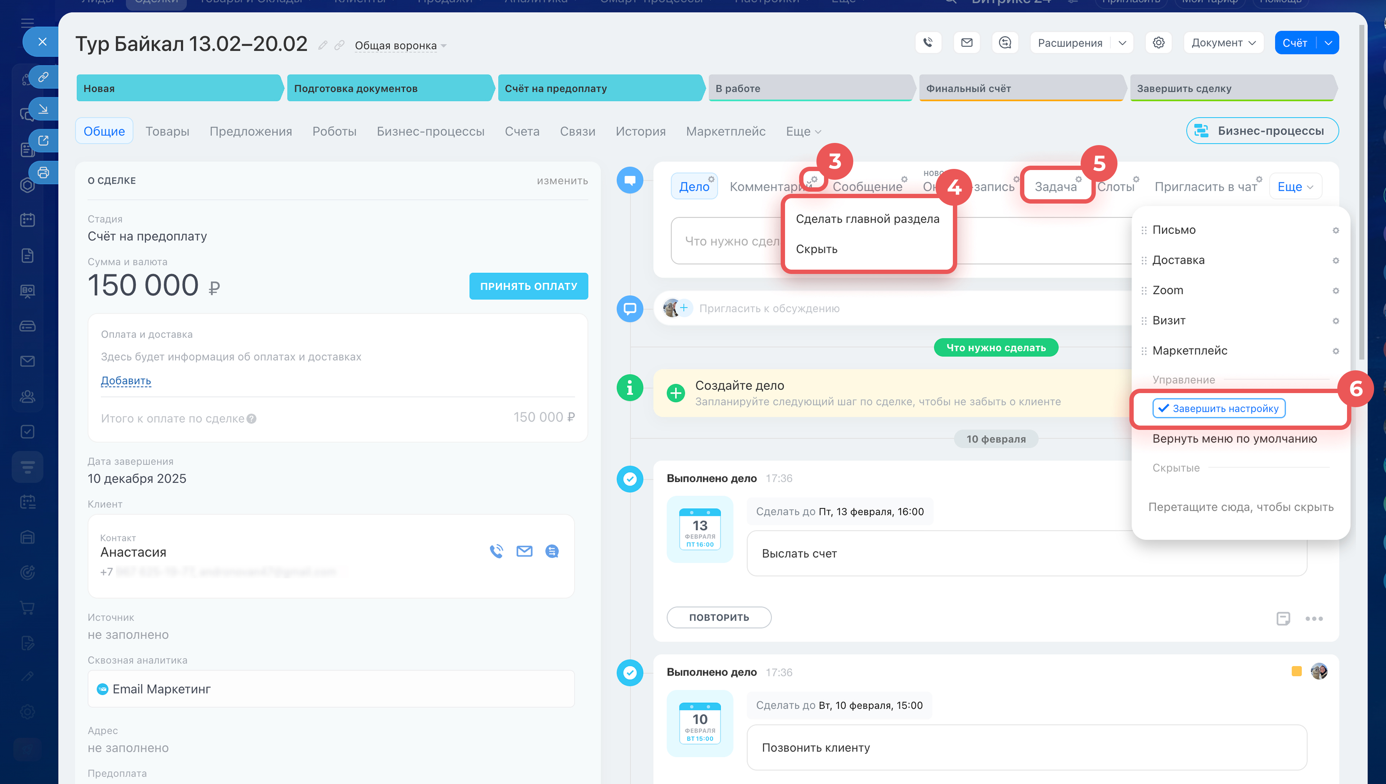Click the phone call icon in header
The image size is (1386, 784).
[x=928, y=43]
